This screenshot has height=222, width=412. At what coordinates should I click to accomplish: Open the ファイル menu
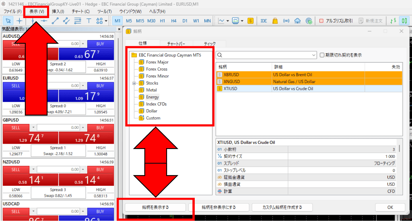12,11
